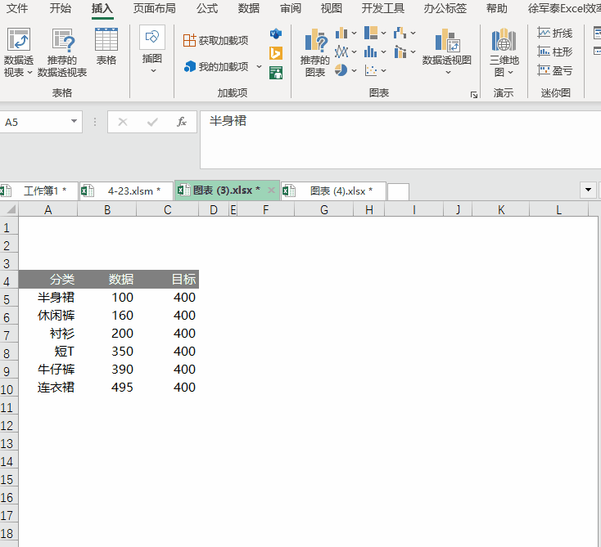Open the Illustrations (插图) menu
This screenshot has height=547, width=601.
[152, 50]
